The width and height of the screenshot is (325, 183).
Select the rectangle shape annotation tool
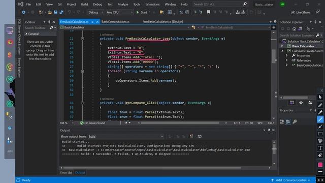click(320, 134)
